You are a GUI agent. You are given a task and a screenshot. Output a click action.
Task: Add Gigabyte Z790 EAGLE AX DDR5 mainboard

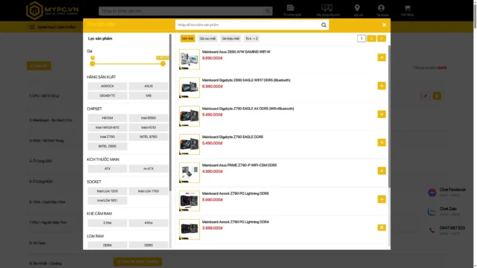[x=382, y=115]
